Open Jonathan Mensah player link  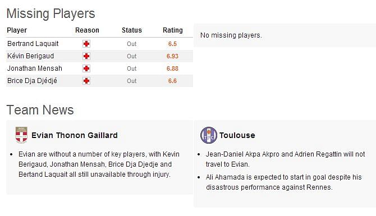pyautogui.click(x=35, y=68)
